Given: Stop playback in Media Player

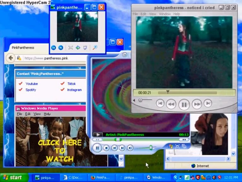Looking at the screenshot, I should tap(106, 148).
